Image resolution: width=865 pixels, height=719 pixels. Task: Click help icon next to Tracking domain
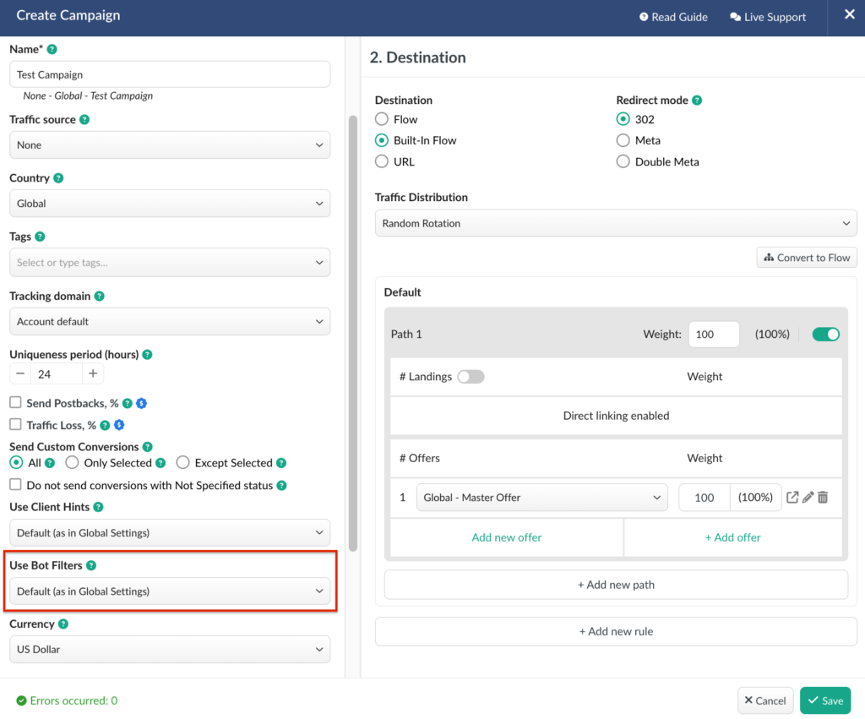pos(100,297)
